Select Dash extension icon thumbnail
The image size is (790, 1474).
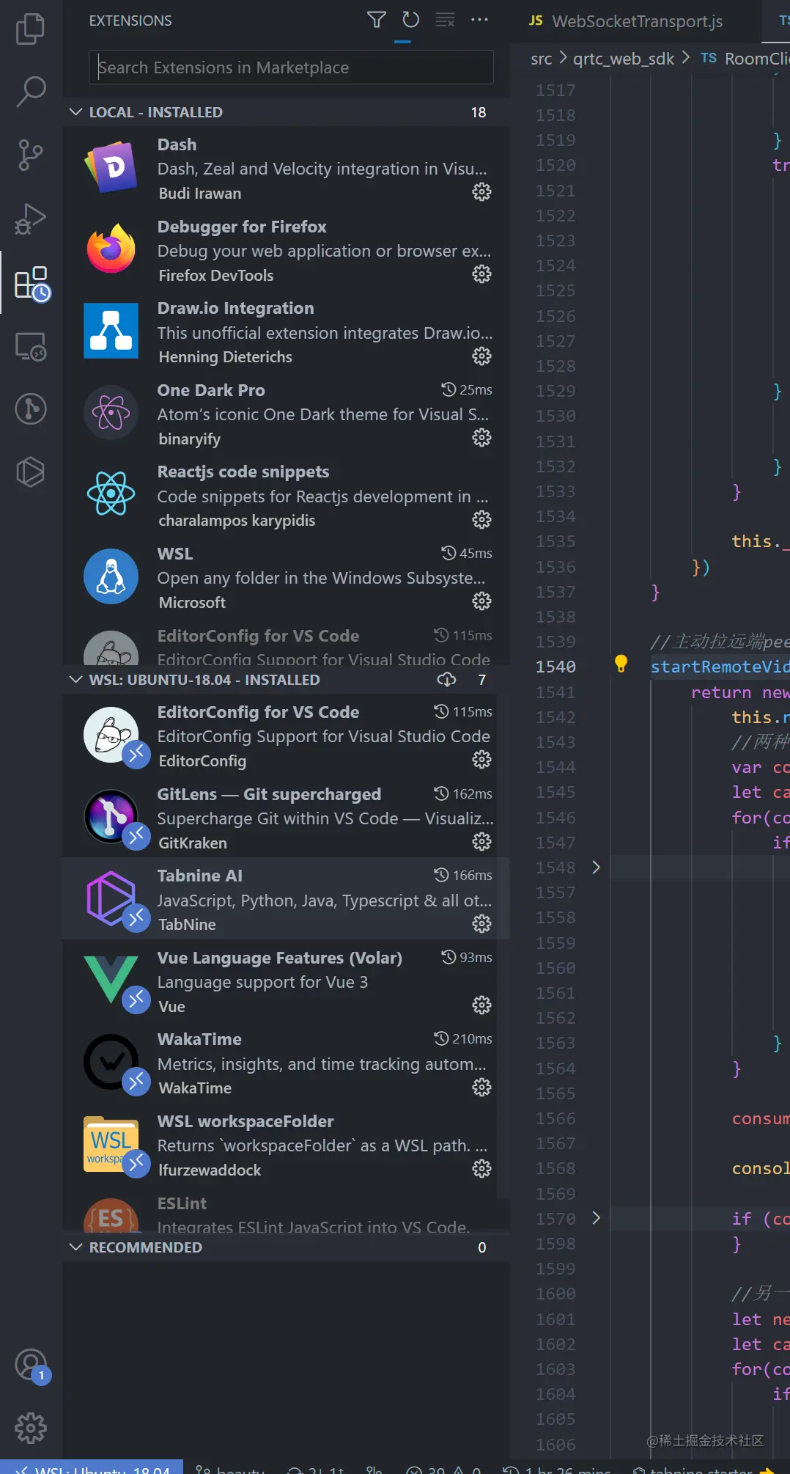click(111, 167)
